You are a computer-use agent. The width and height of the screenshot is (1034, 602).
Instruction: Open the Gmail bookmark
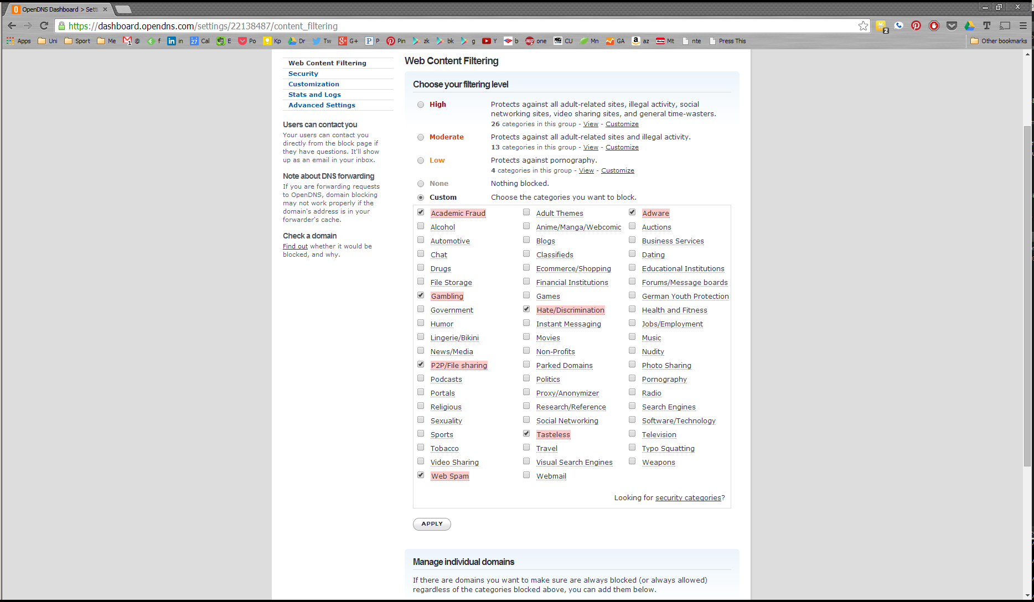(131, 41)
